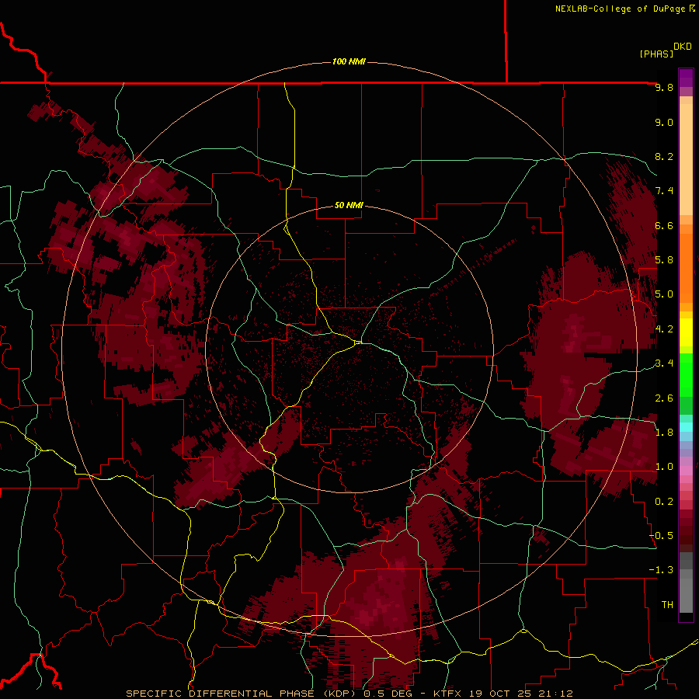Select the 9.8 scale value
The image size is (699, 699).
664,87
